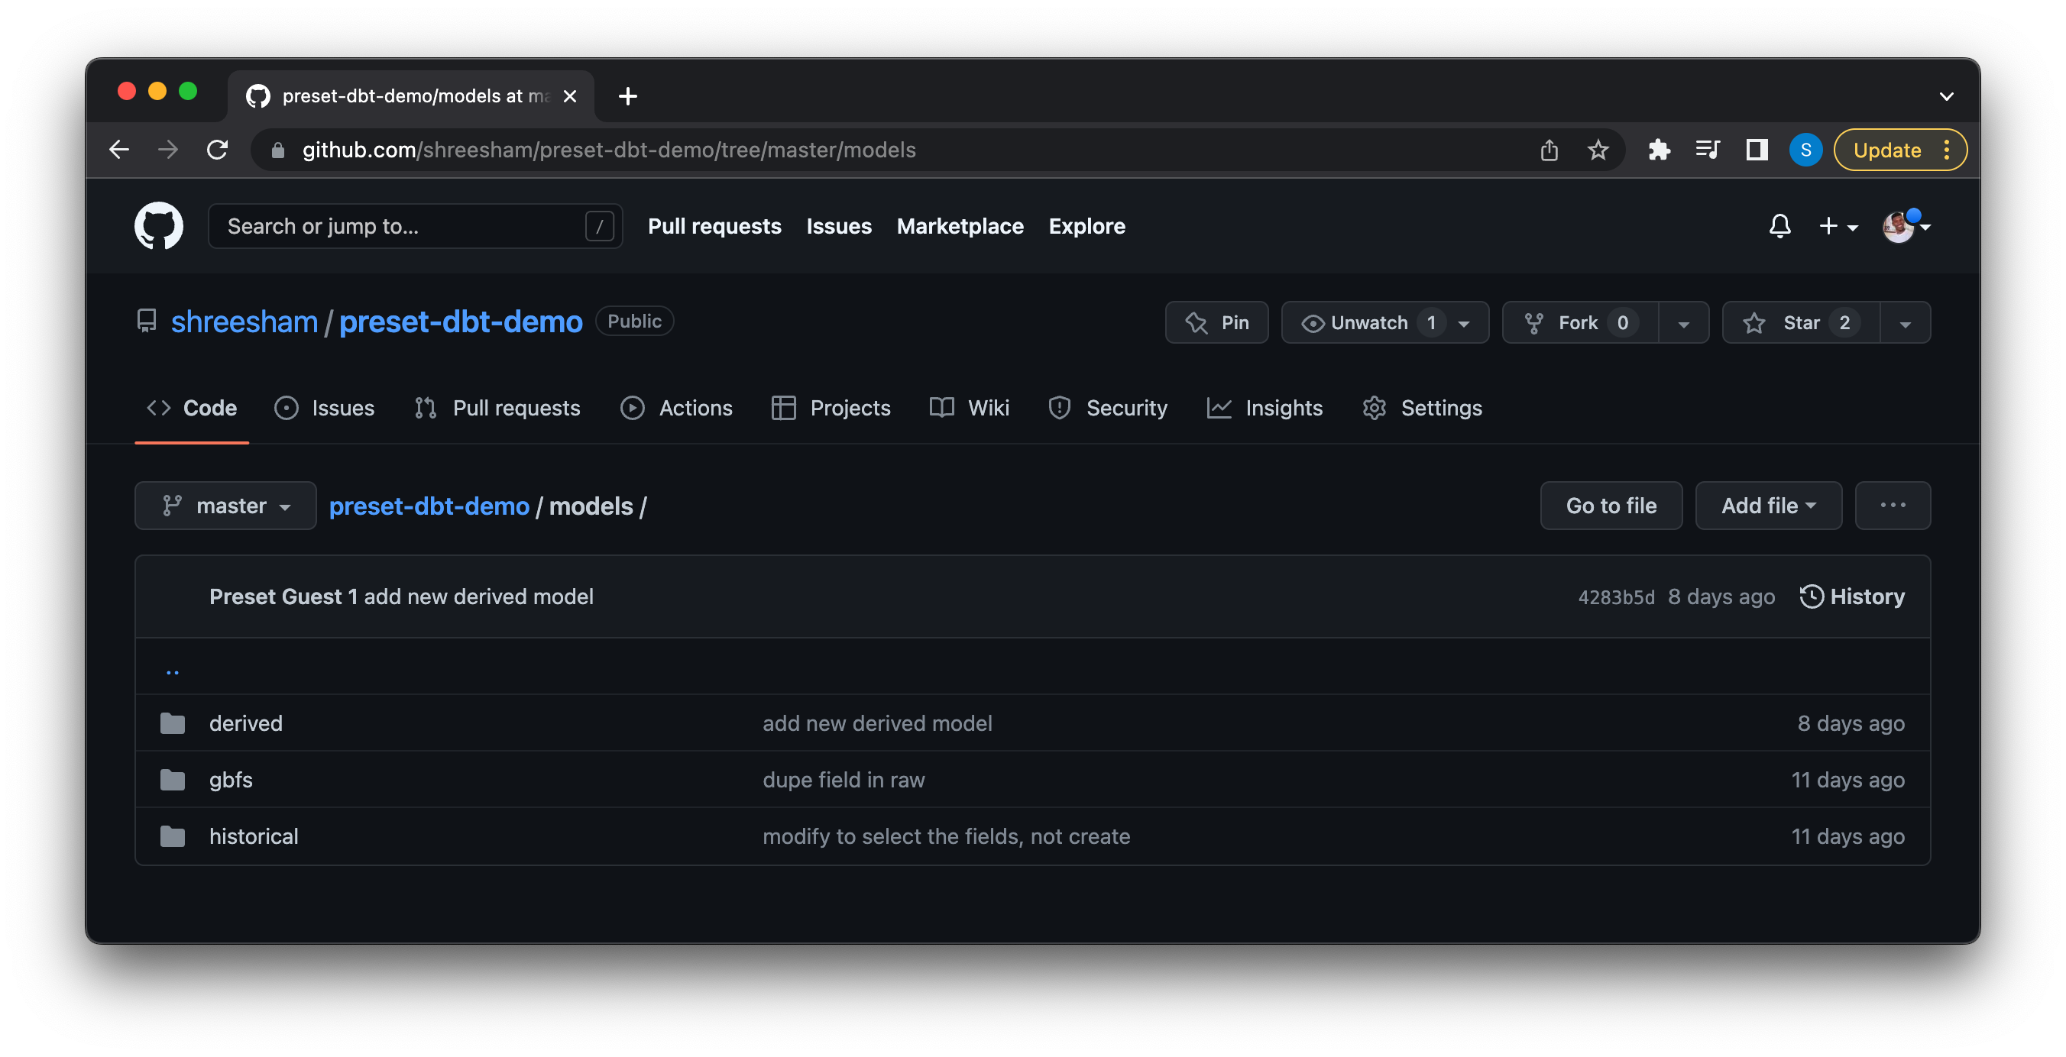Screen dimensions: 2066x1057
Task: Click the GitHub Octocat logo
Action: 158,226
